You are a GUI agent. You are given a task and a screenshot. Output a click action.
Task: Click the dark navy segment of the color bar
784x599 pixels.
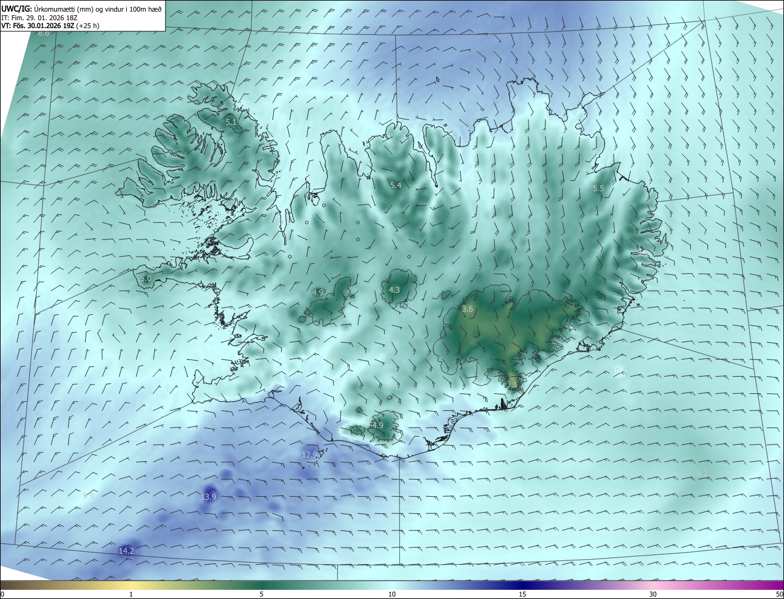pyautogui.click(x=522, y=585)
